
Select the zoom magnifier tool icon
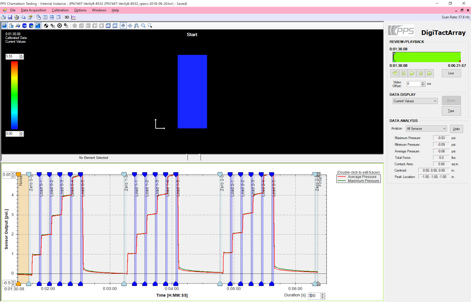pos(143,25)
